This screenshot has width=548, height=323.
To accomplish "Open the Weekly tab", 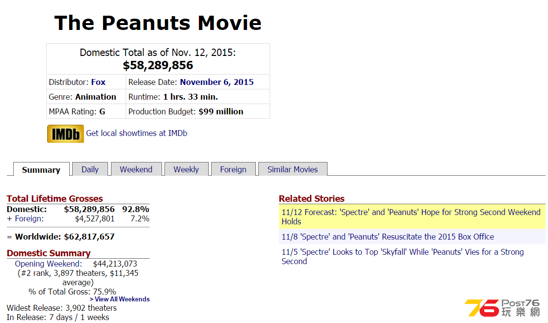I will 186,169.
